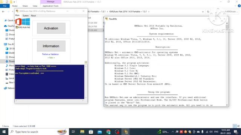Switch to Chrome from the taskbar
Viewport: 241px width, 135px height.
[108, 132]
